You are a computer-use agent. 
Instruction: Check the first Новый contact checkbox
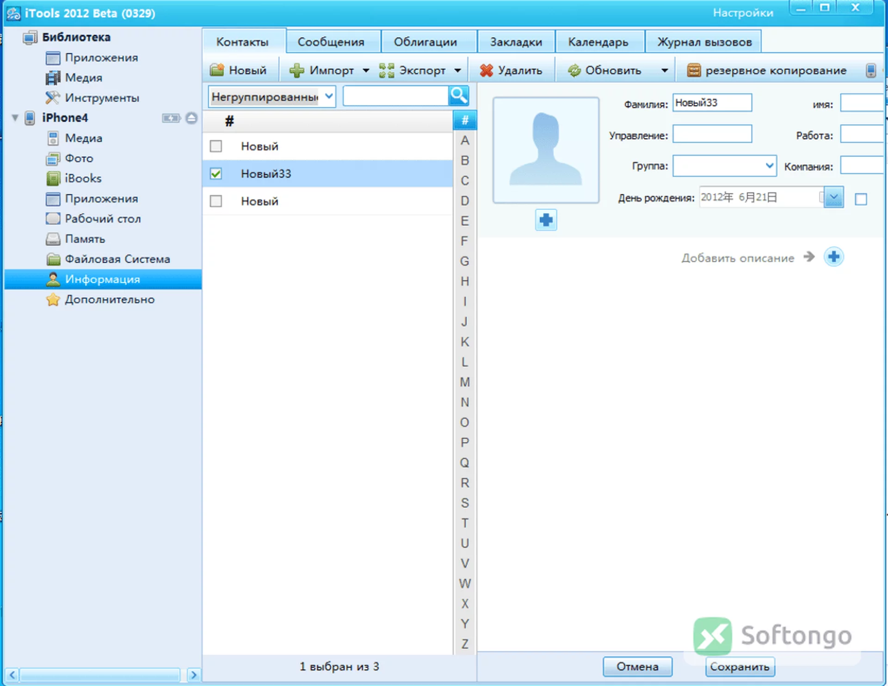point(216,146)
